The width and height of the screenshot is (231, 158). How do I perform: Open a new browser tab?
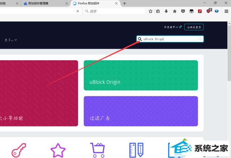point(125,3)
